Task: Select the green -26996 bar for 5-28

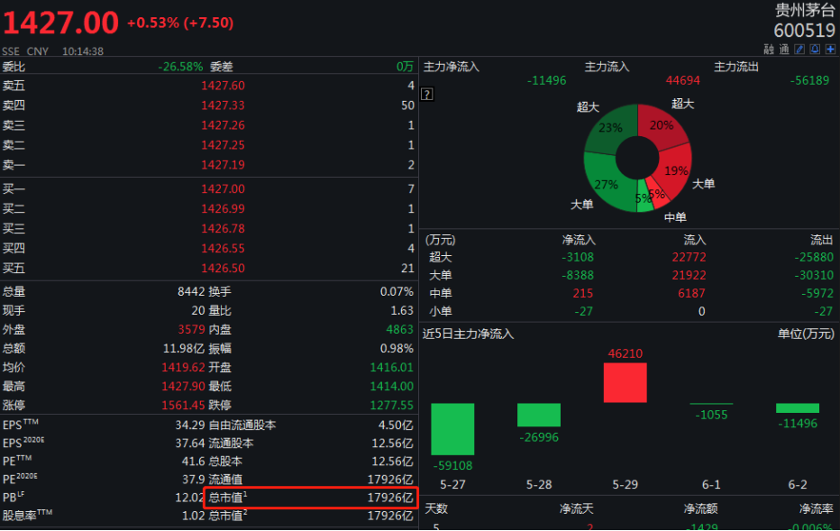Action: (539, 415)
